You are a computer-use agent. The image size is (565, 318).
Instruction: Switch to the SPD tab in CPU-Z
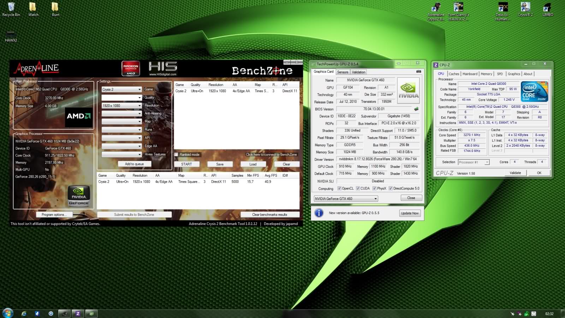pyautogui.click(x=500, y=74)
